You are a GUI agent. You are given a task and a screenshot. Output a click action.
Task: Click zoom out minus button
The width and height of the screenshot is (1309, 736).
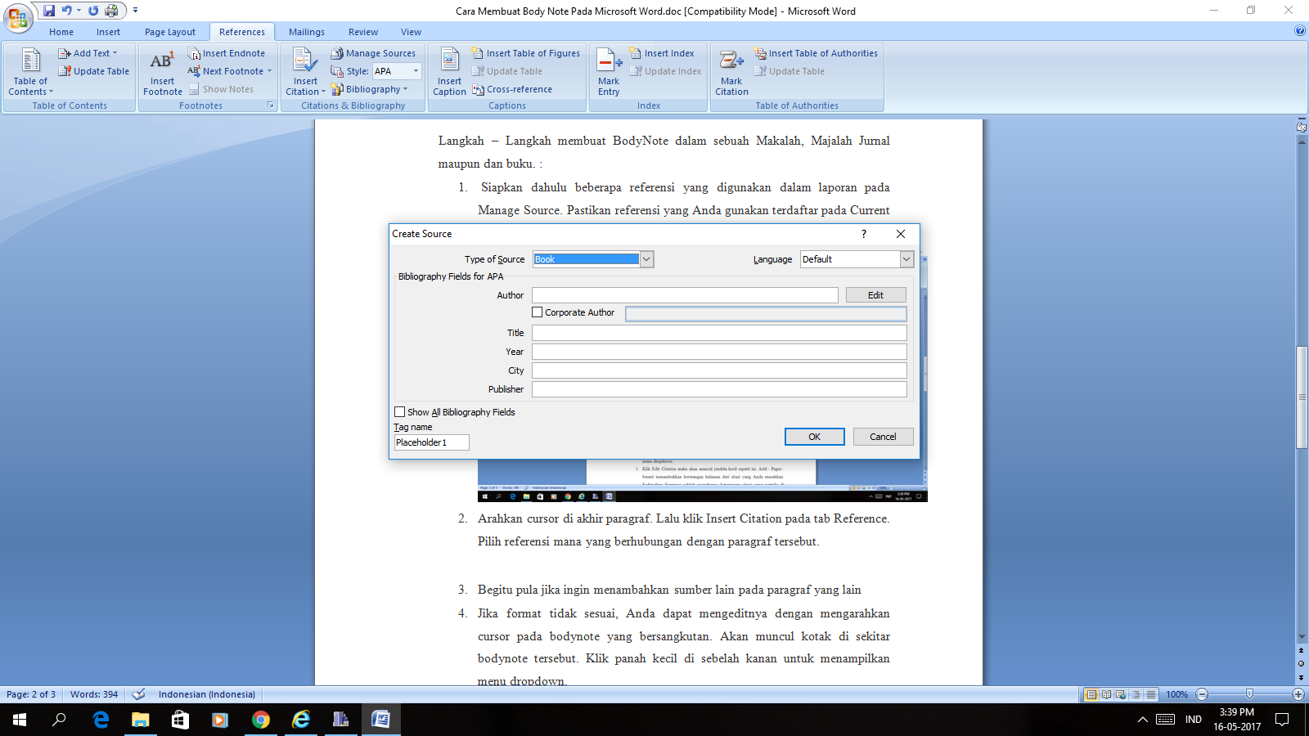(x=1202, y=694)
